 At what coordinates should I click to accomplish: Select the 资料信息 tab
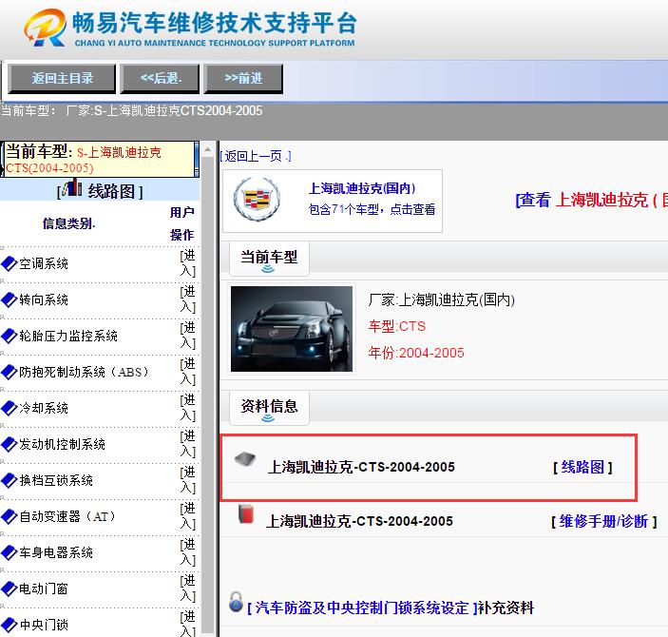269,407
